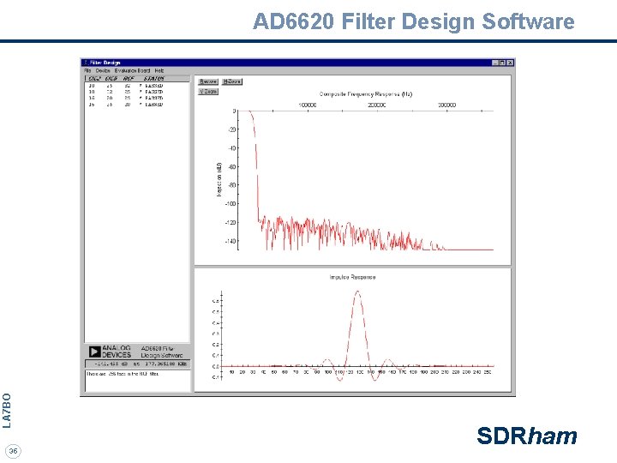
Task: Click the RCF column header
Action: (129, 79)
